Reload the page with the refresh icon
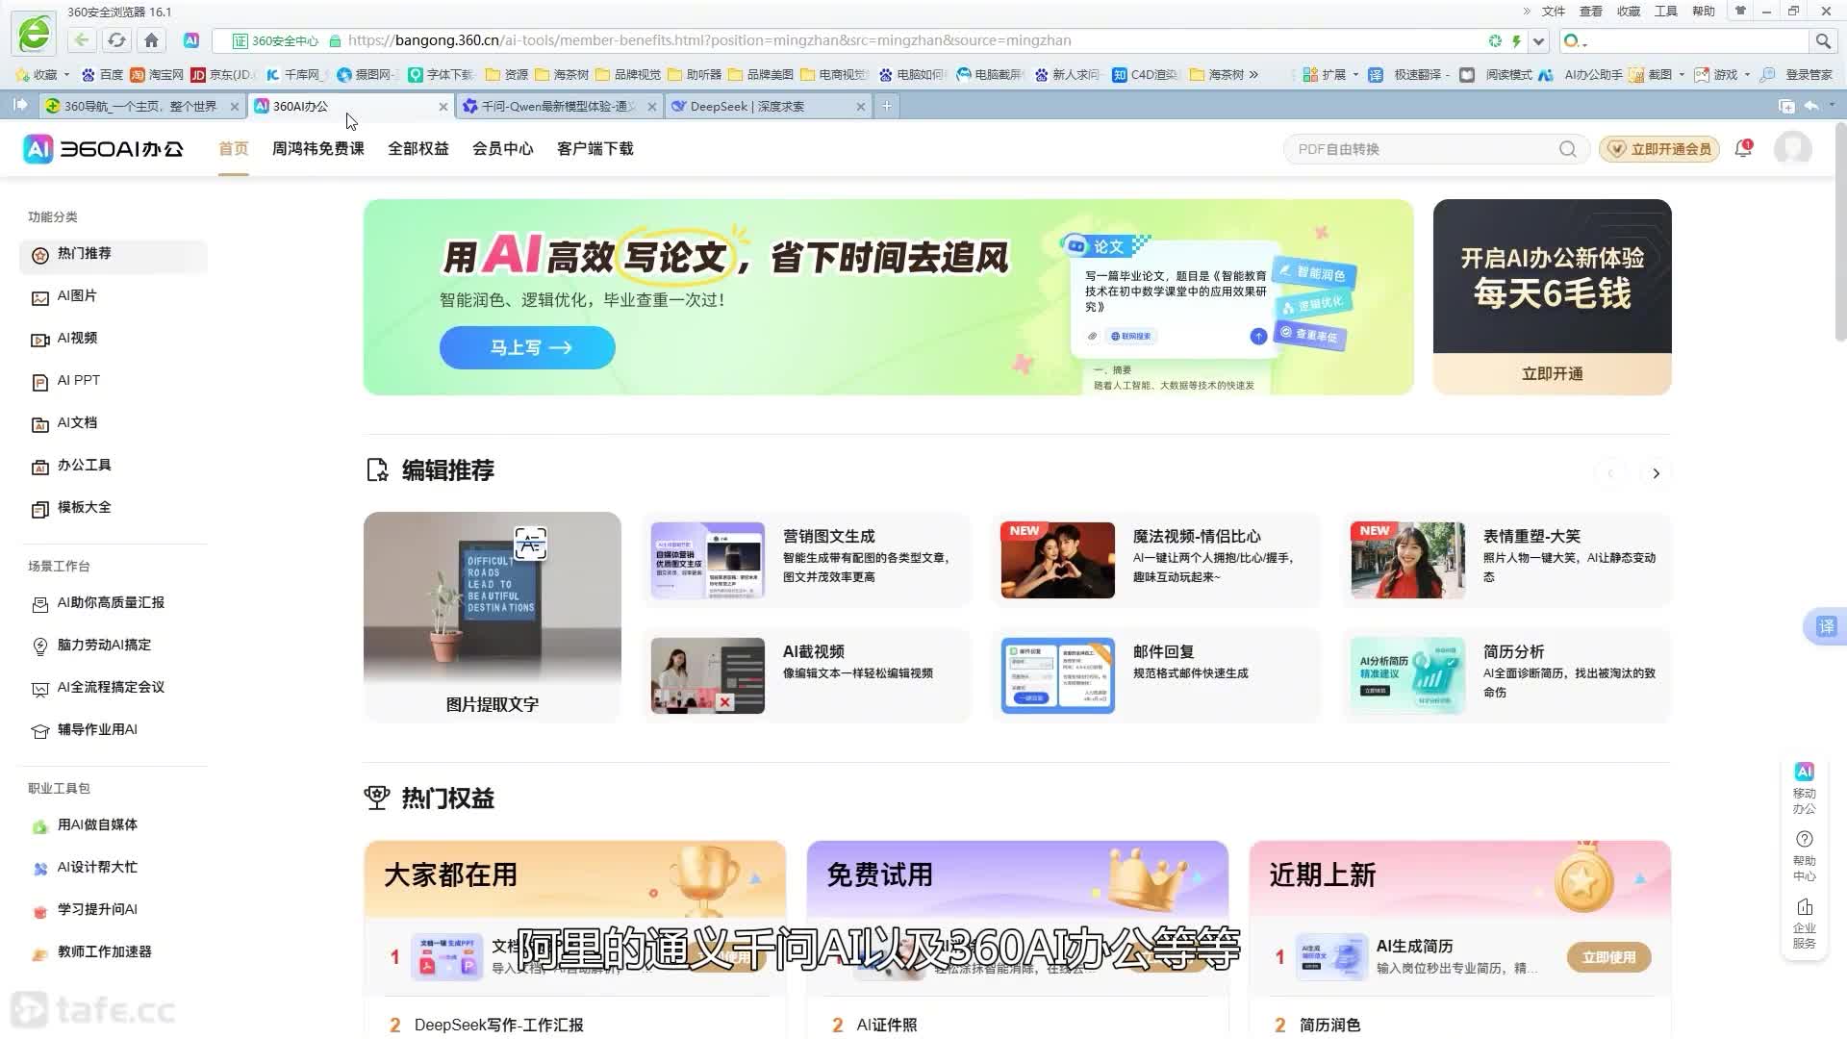 pos(116,40)
